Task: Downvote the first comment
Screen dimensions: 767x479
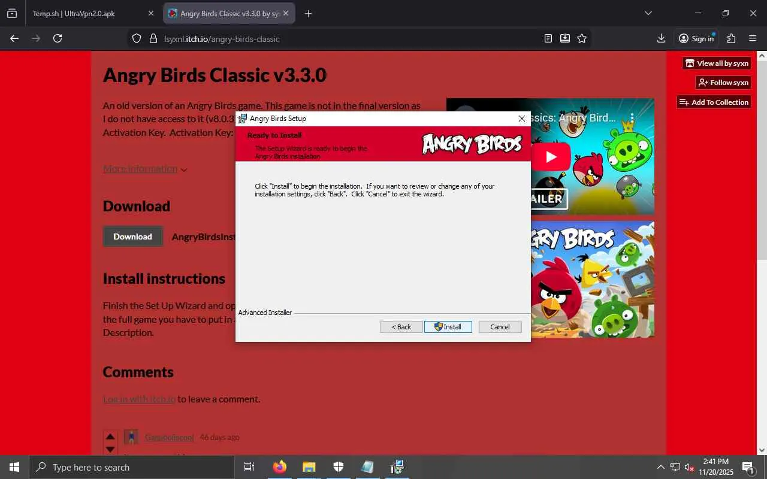Action: point(110,449)
